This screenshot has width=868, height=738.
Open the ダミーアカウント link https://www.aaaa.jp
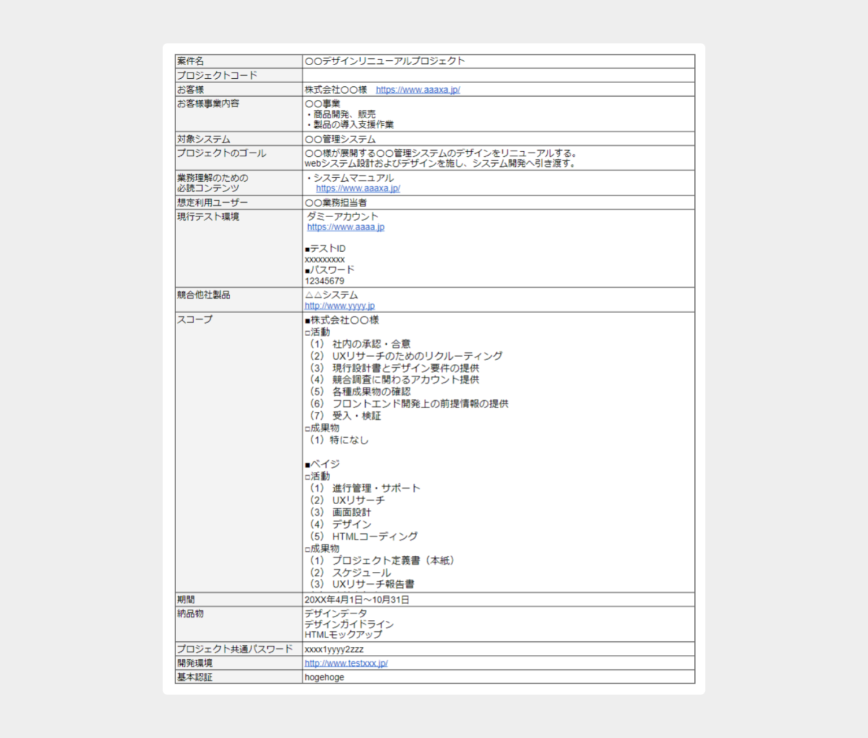pyautogui.click(x=345, y=227)
